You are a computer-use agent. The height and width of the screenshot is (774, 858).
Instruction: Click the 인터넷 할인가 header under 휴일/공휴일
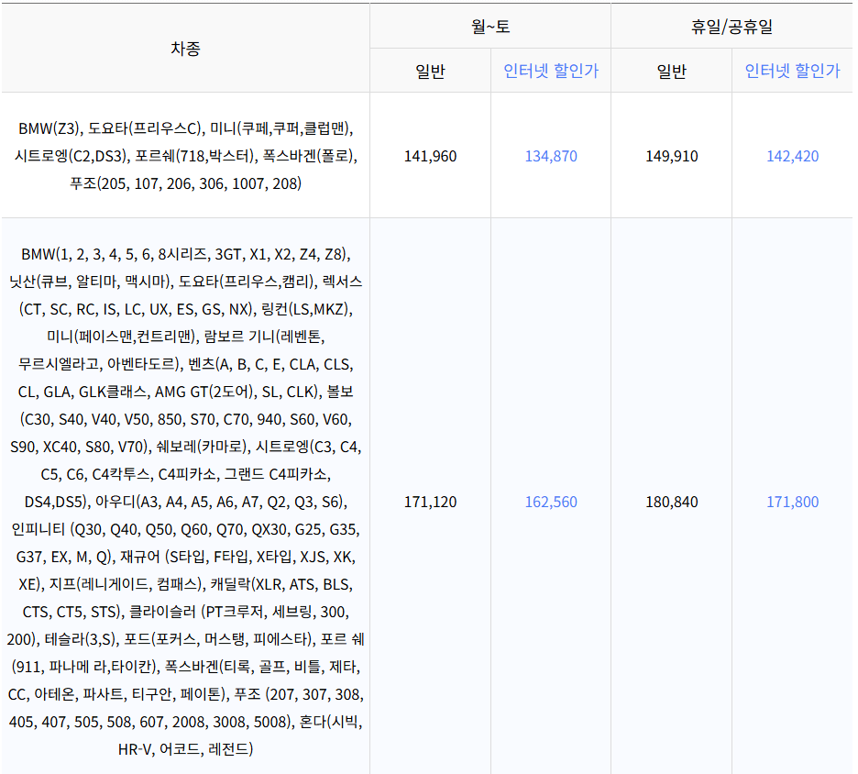click(792, 70)
